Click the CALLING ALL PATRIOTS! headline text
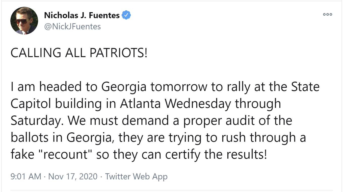 (x=79, y=54)
